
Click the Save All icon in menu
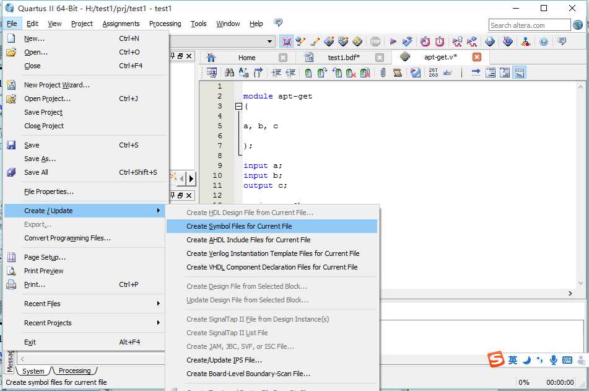coord(11,172)
